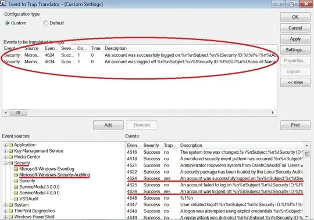The width and height of the screenshot is (314, 220).
Task: Expand the ThinPrint Diagnostics node
Action: pos(6,211)
